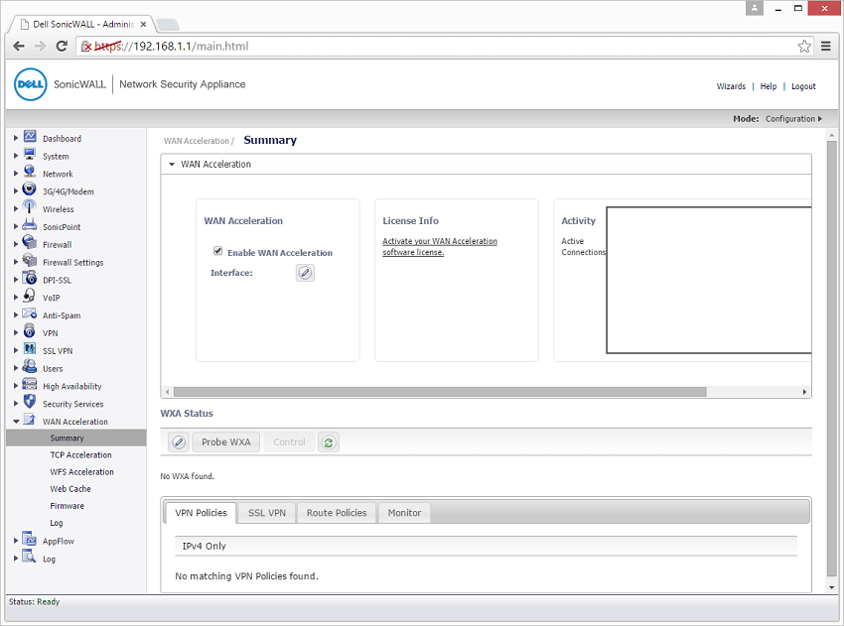Click the WAN Acceleration sidebar icon

click(x=30, y=420)
